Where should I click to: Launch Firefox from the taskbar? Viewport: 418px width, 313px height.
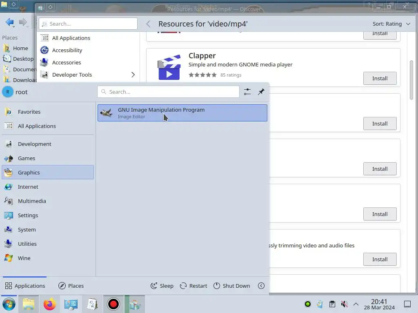pyautogui.click(x=49, y=304)
